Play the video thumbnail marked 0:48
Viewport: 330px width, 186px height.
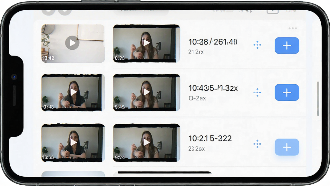[73, 92]
